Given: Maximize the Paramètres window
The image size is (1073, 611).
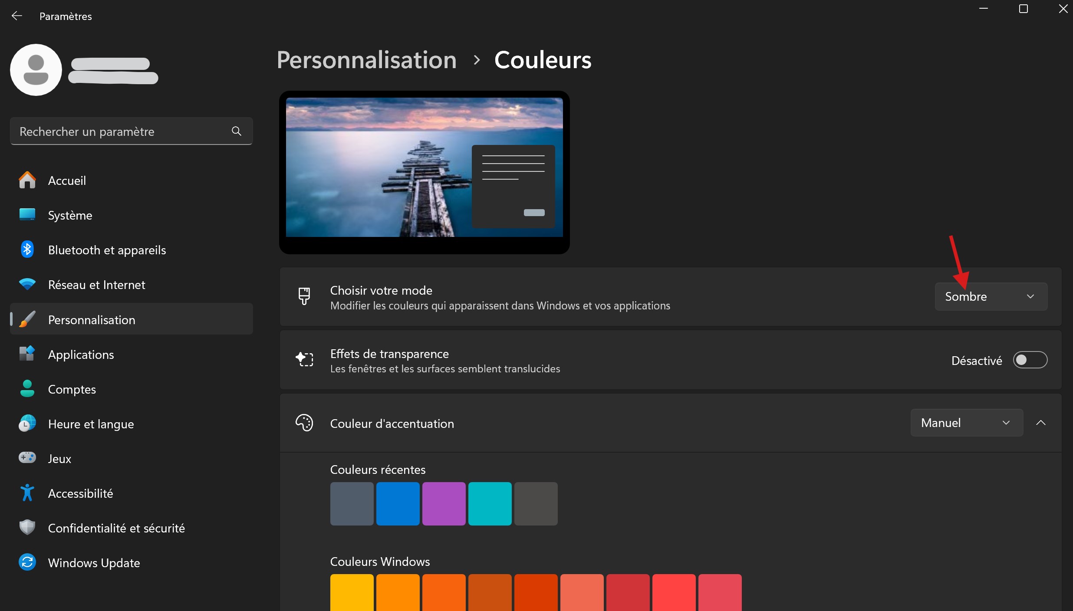Looking at the screenshot, I should click(x=1024, y=9).
